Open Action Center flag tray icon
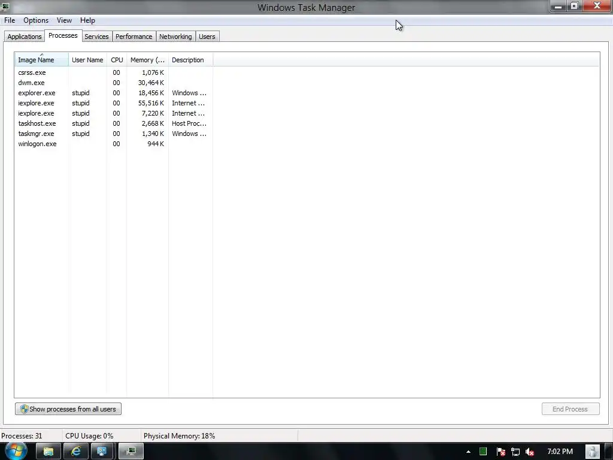 coord(501,452)
